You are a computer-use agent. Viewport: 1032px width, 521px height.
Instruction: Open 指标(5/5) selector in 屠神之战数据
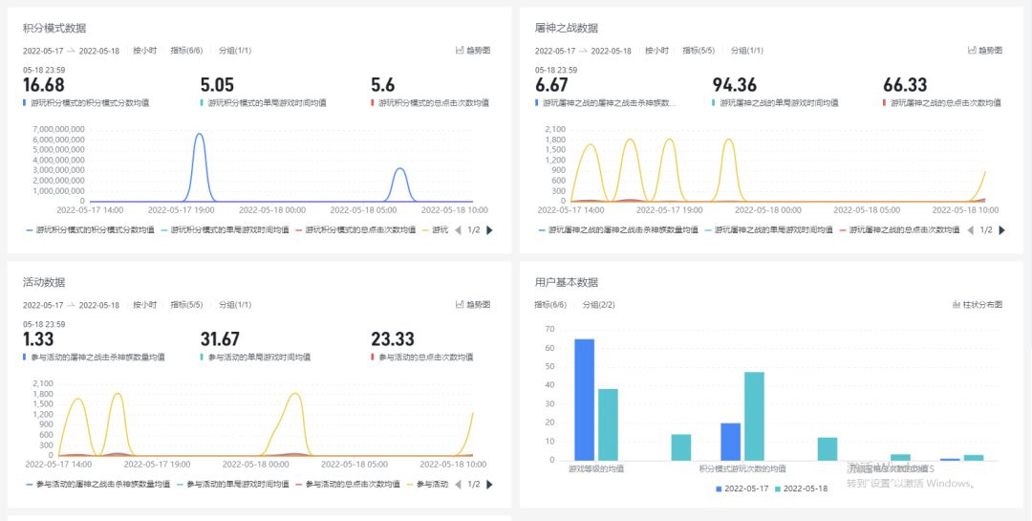699,50
